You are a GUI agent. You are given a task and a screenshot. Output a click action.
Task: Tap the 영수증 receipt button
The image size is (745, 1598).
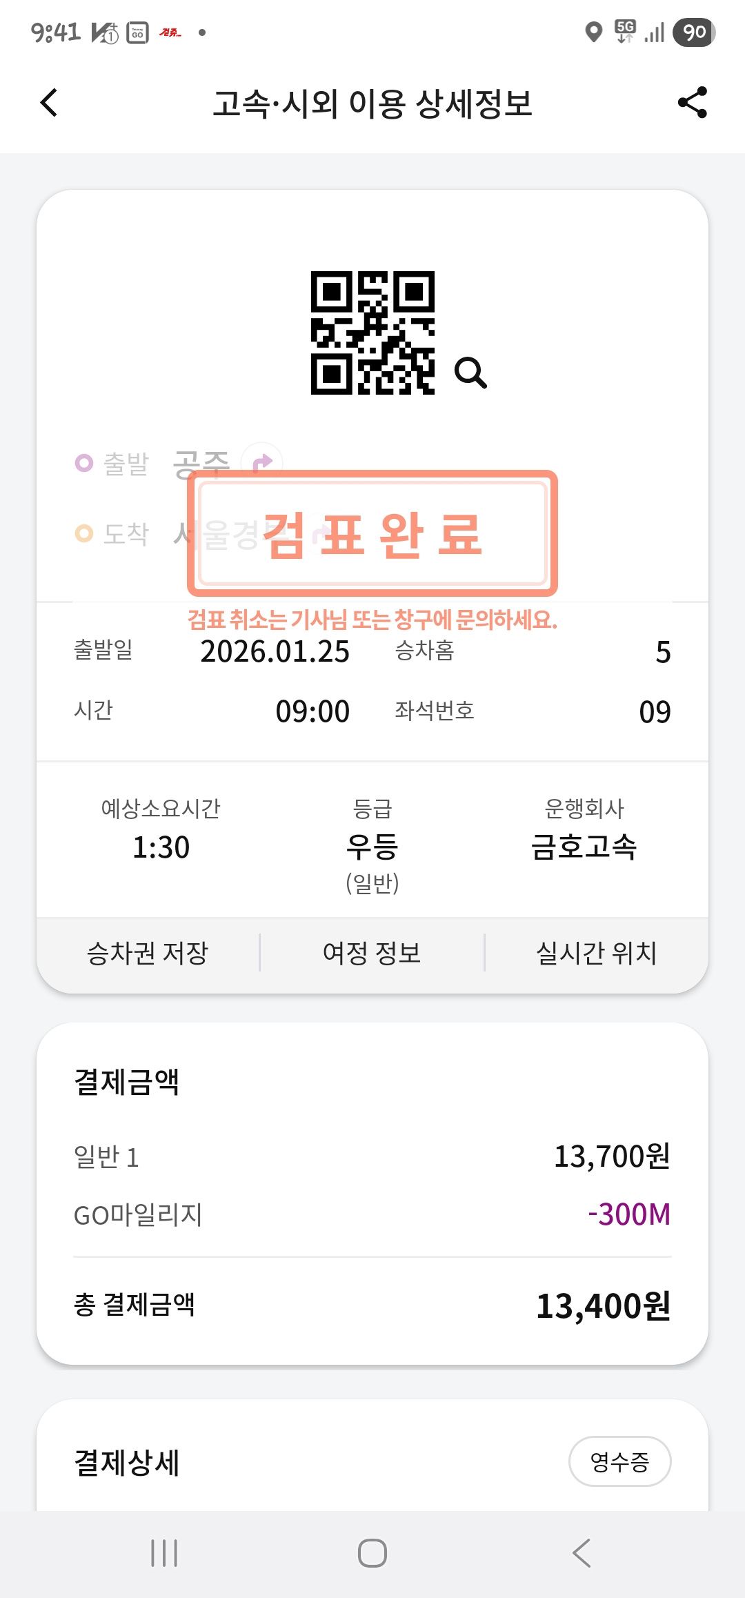(x=619, y=1461)
